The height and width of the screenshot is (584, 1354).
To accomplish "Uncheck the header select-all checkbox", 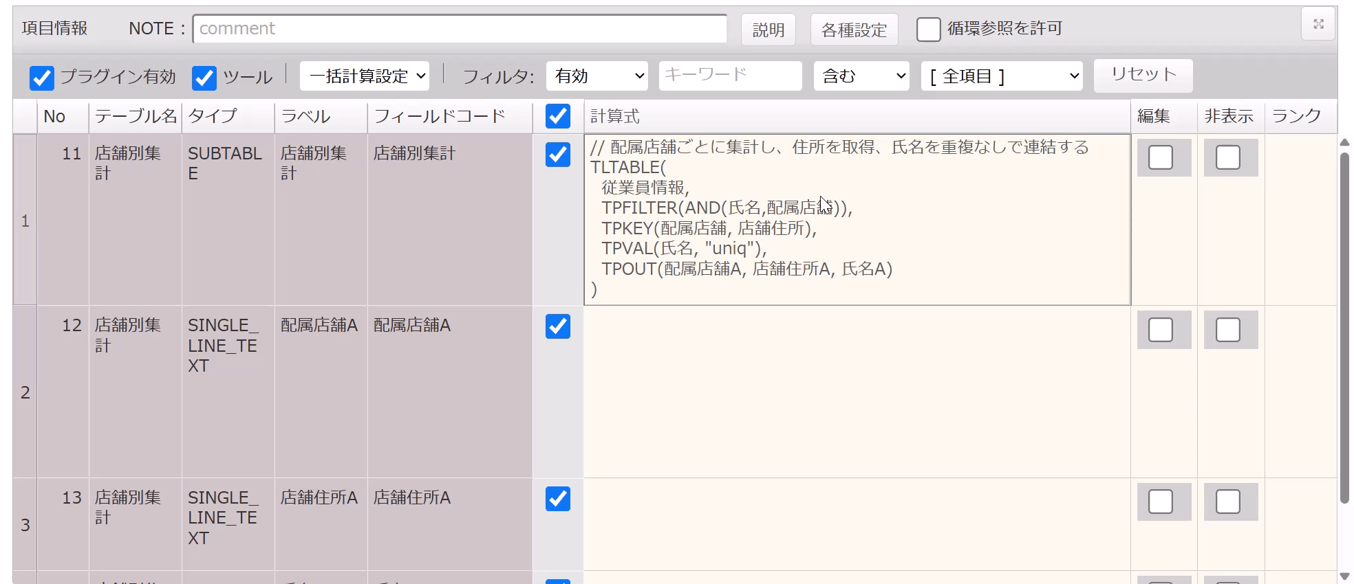I will [x=557, y=116].
